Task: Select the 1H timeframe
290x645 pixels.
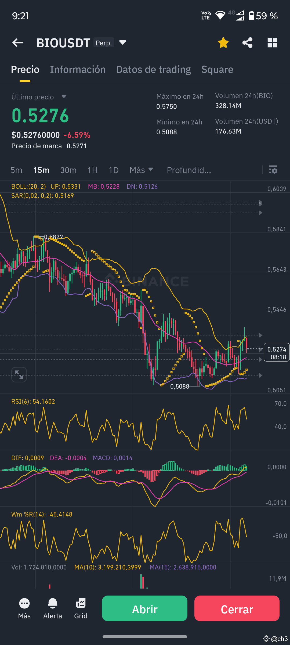Action: click(93, 170)
